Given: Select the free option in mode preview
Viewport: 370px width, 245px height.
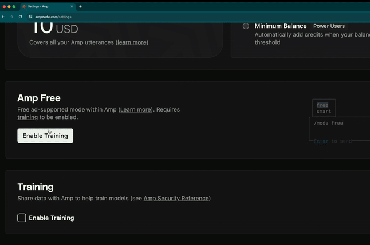Looking at the screenshot, I should [x=322, y=105].
